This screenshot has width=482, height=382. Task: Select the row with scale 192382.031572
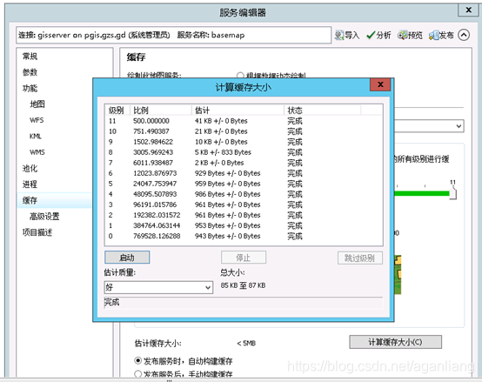[244, 215]
